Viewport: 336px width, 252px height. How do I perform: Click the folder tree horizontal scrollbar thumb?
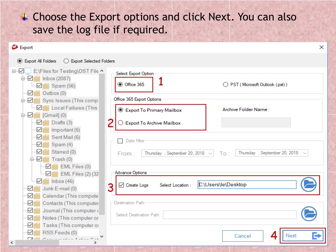coord(37,242)
